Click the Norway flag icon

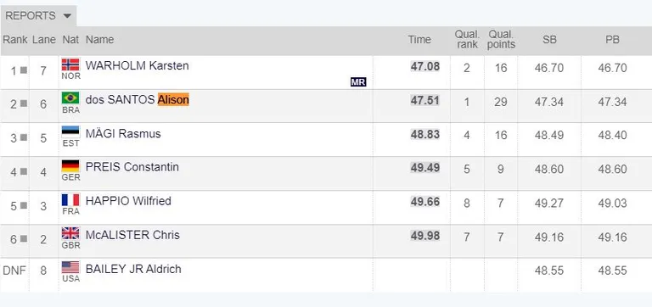(70, 64)
